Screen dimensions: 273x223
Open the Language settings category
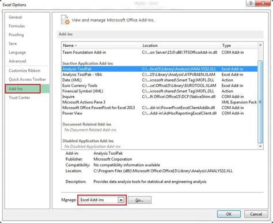tap(17, 53)
